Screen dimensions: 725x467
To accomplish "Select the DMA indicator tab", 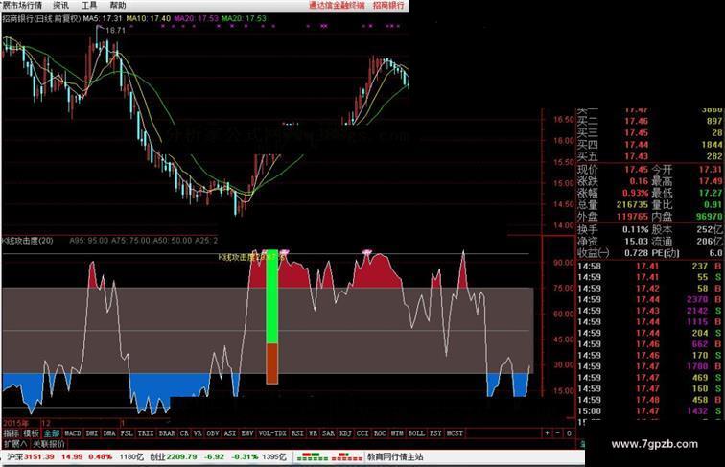I will (109, 433).
